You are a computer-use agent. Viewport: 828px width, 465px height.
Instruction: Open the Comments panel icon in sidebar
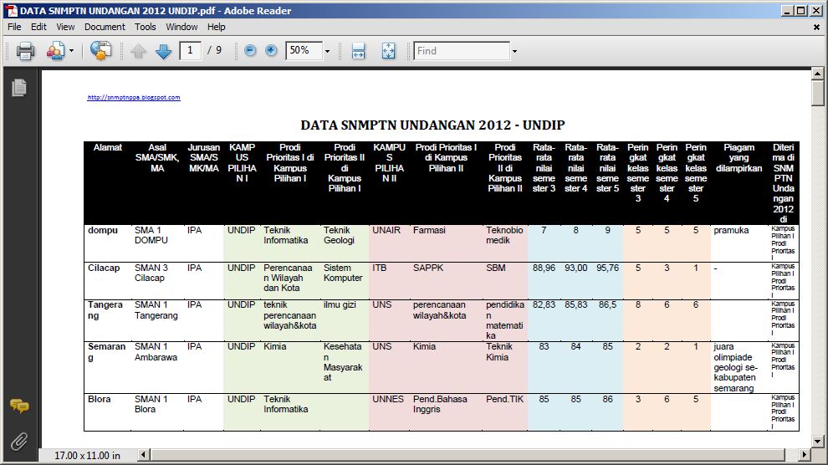[19, 406]
